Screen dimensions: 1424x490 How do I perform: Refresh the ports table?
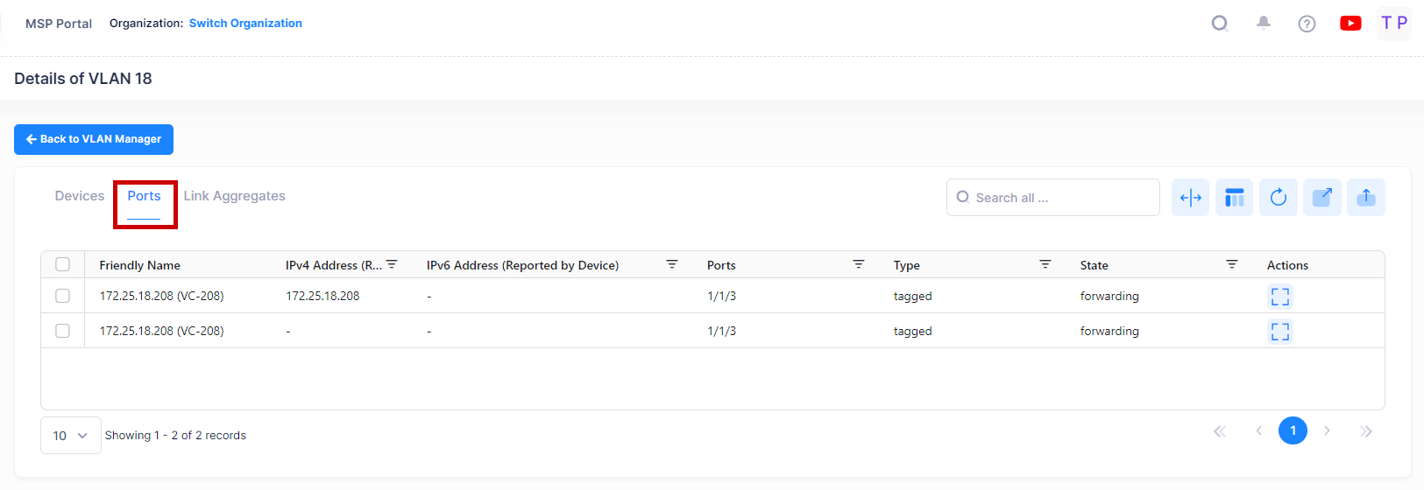click(1278, 198)
